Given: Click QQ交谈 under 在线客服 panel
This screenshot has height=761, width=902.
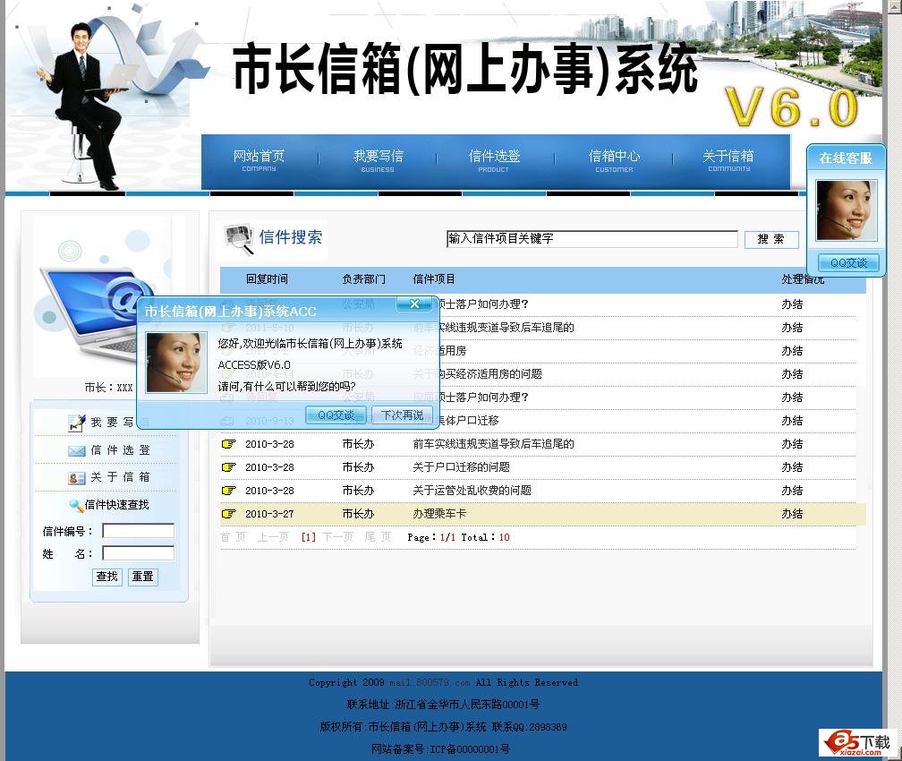Looking at the screenshot, I should click(x=848, y=263).
